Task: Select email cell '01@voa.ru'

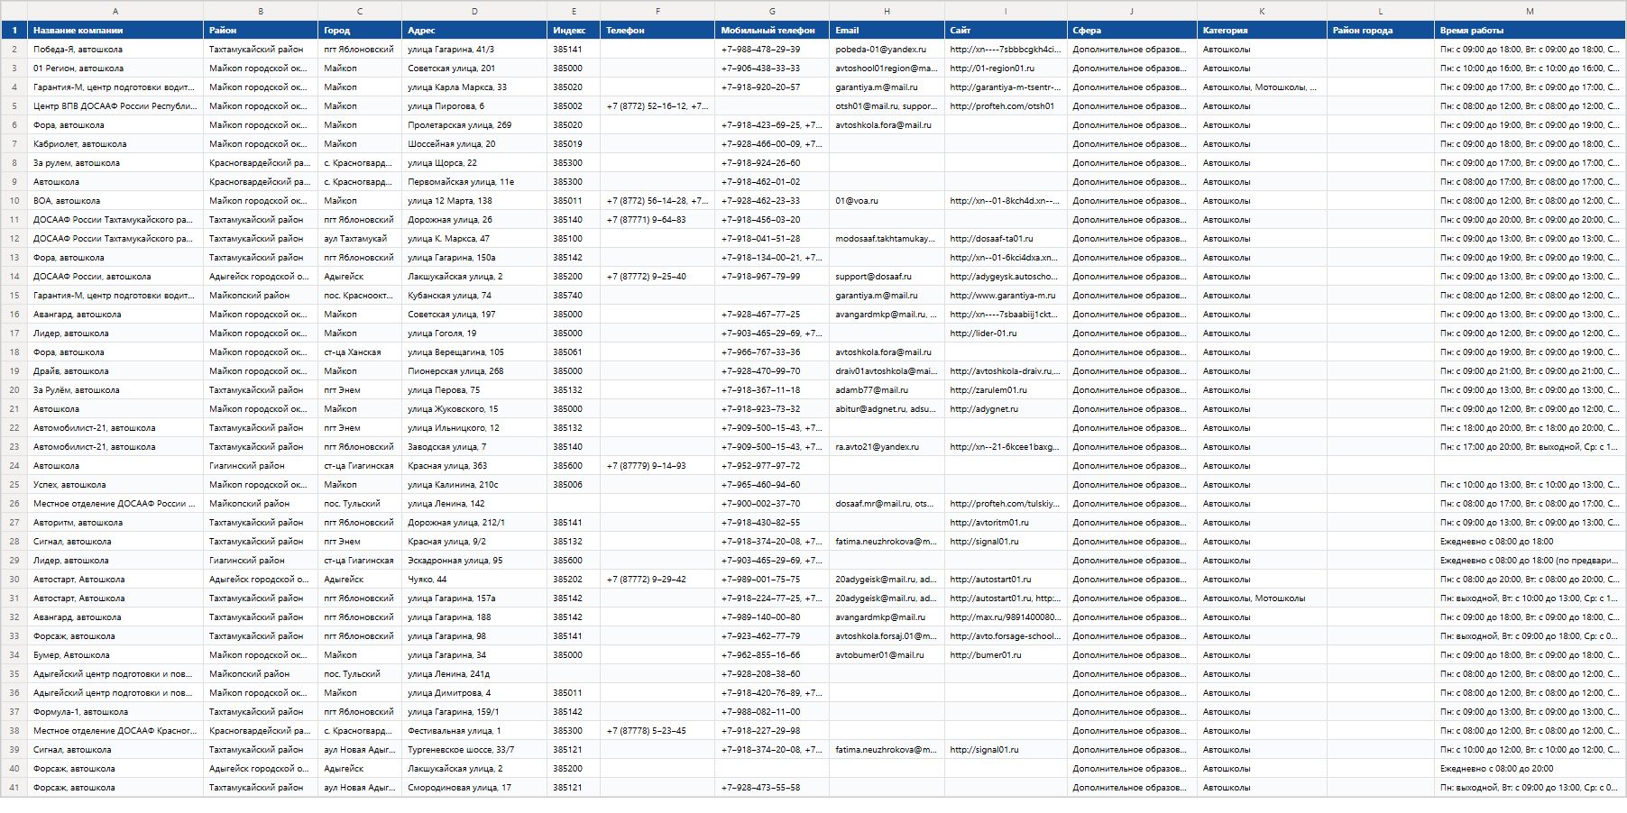Action: click(x=887, y=200)
